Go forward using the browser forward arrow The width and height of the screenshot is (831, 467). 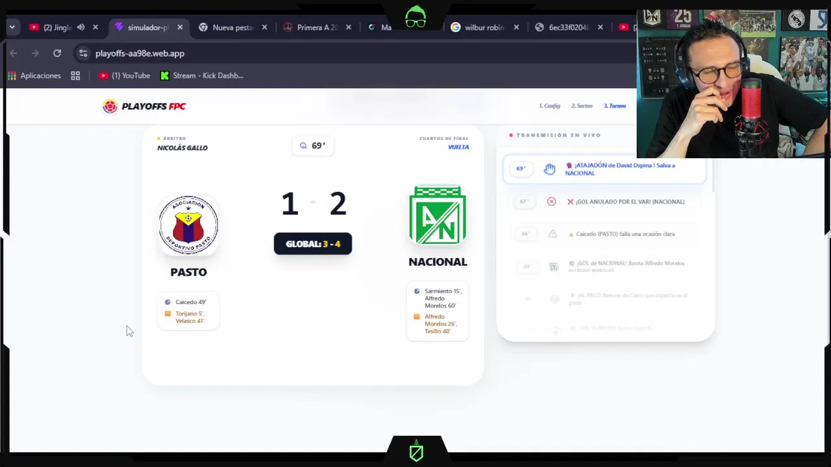[x=35, y=53]
